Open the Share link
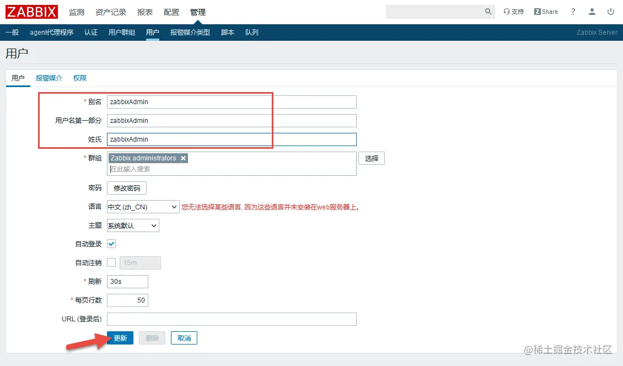Image resolution: width=623 pixels, height=366 pixels. tap(546, 12)
